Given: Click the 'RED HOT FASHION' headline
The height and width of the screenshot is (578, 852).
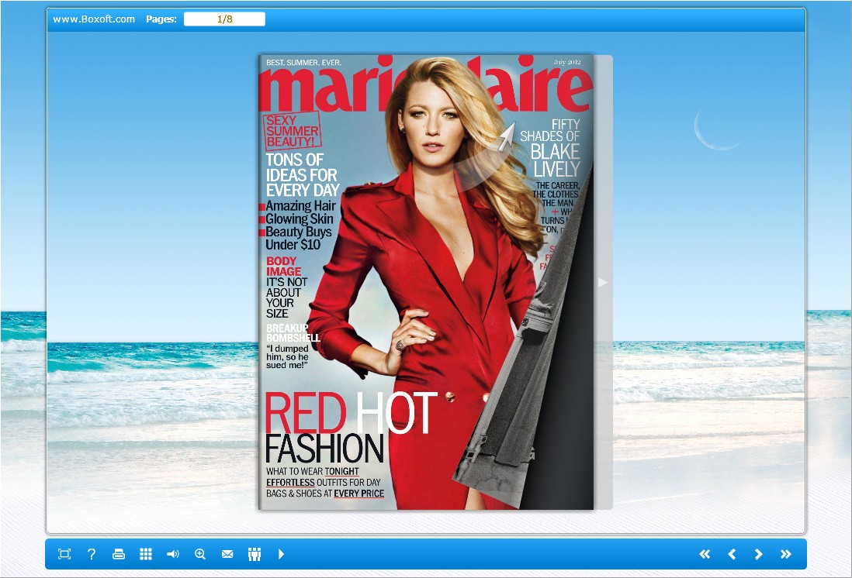Looking at the screenshot, I should pos(351,428).
